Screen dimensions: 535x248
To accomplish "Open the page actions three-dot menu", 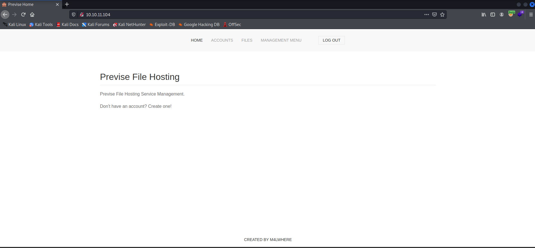I will (x=426, y=15).
